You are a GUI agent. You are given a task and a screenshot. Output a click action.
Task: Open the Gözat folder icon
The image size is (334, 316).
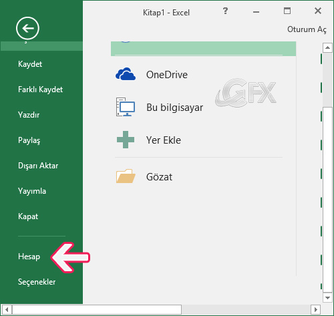(x=126, y=176)
